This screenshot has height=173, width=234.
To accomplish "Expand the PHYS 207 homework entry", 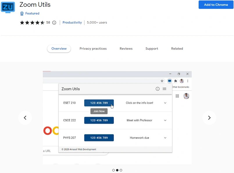I will point(165,137).
